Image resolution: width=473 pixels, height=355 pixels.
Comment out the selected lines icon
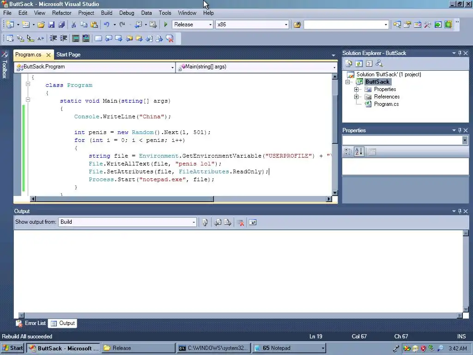tap(75, 38)
